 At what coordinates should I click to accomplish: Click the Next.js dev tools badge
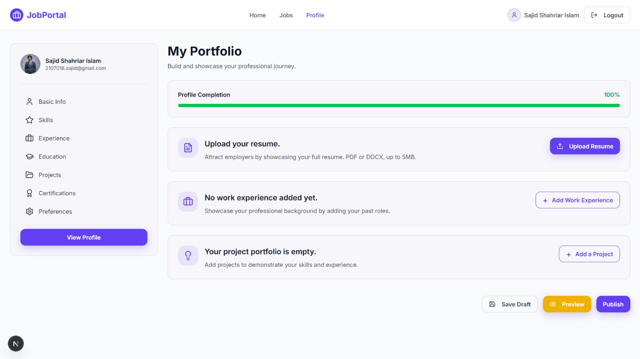[16, 343]
